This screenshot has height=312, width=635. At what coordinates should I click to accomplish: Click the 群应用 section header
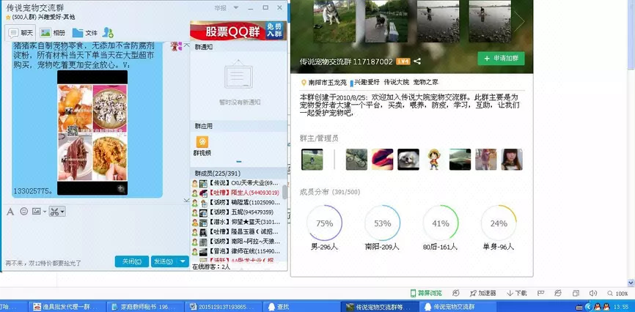pos(238,126)
